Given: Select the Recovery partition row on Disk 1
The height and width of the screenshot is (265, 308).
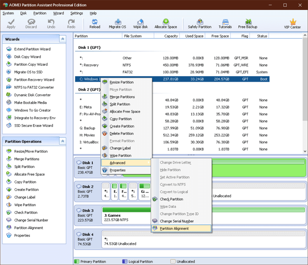Looking at the screenshot, I should click(172, 65).
